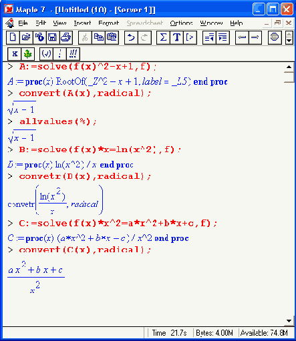Open the Options menu
Viewport: 296px width, 341px height.
tap(181, 23)
